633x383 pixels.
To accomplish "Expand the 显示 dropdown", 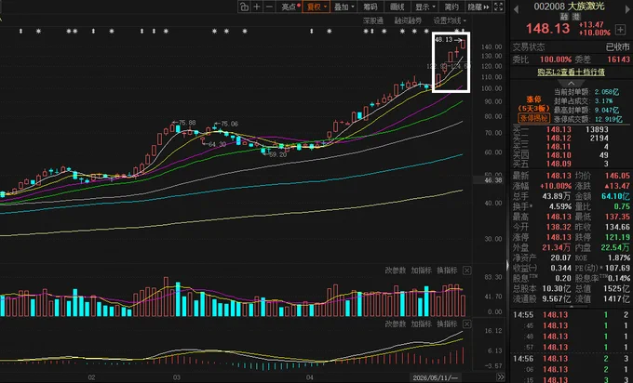I will [x=425, y=7].
